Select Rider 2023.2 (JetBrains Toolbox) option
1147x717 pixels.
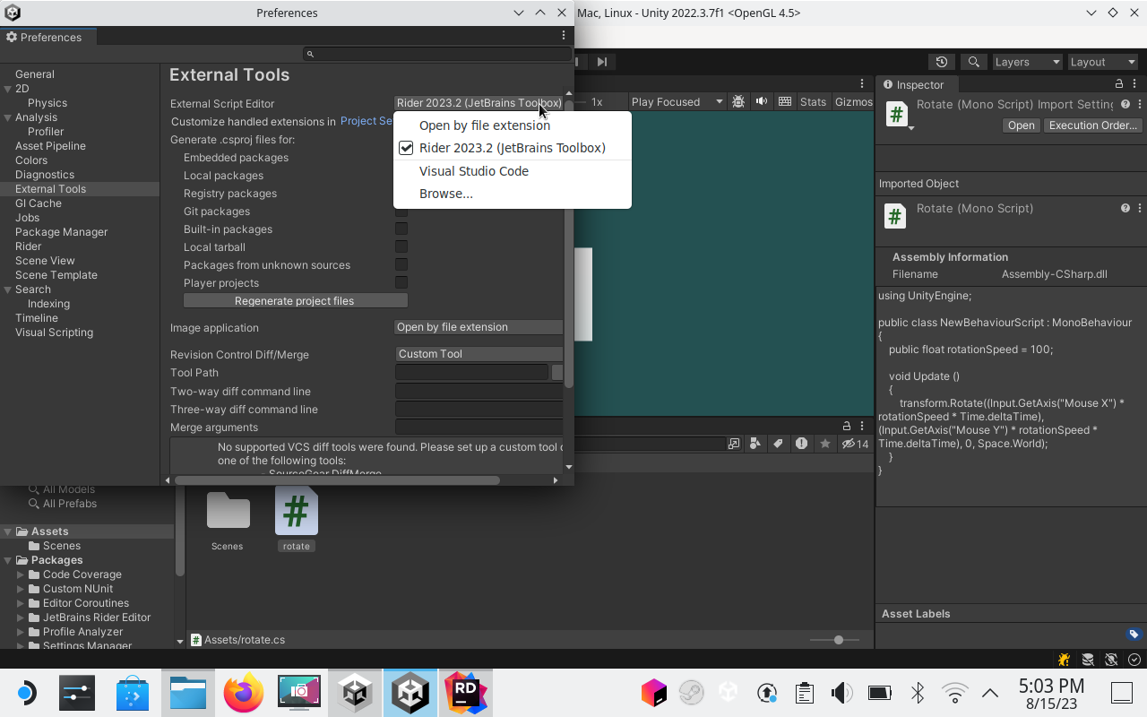pos(513,148)
